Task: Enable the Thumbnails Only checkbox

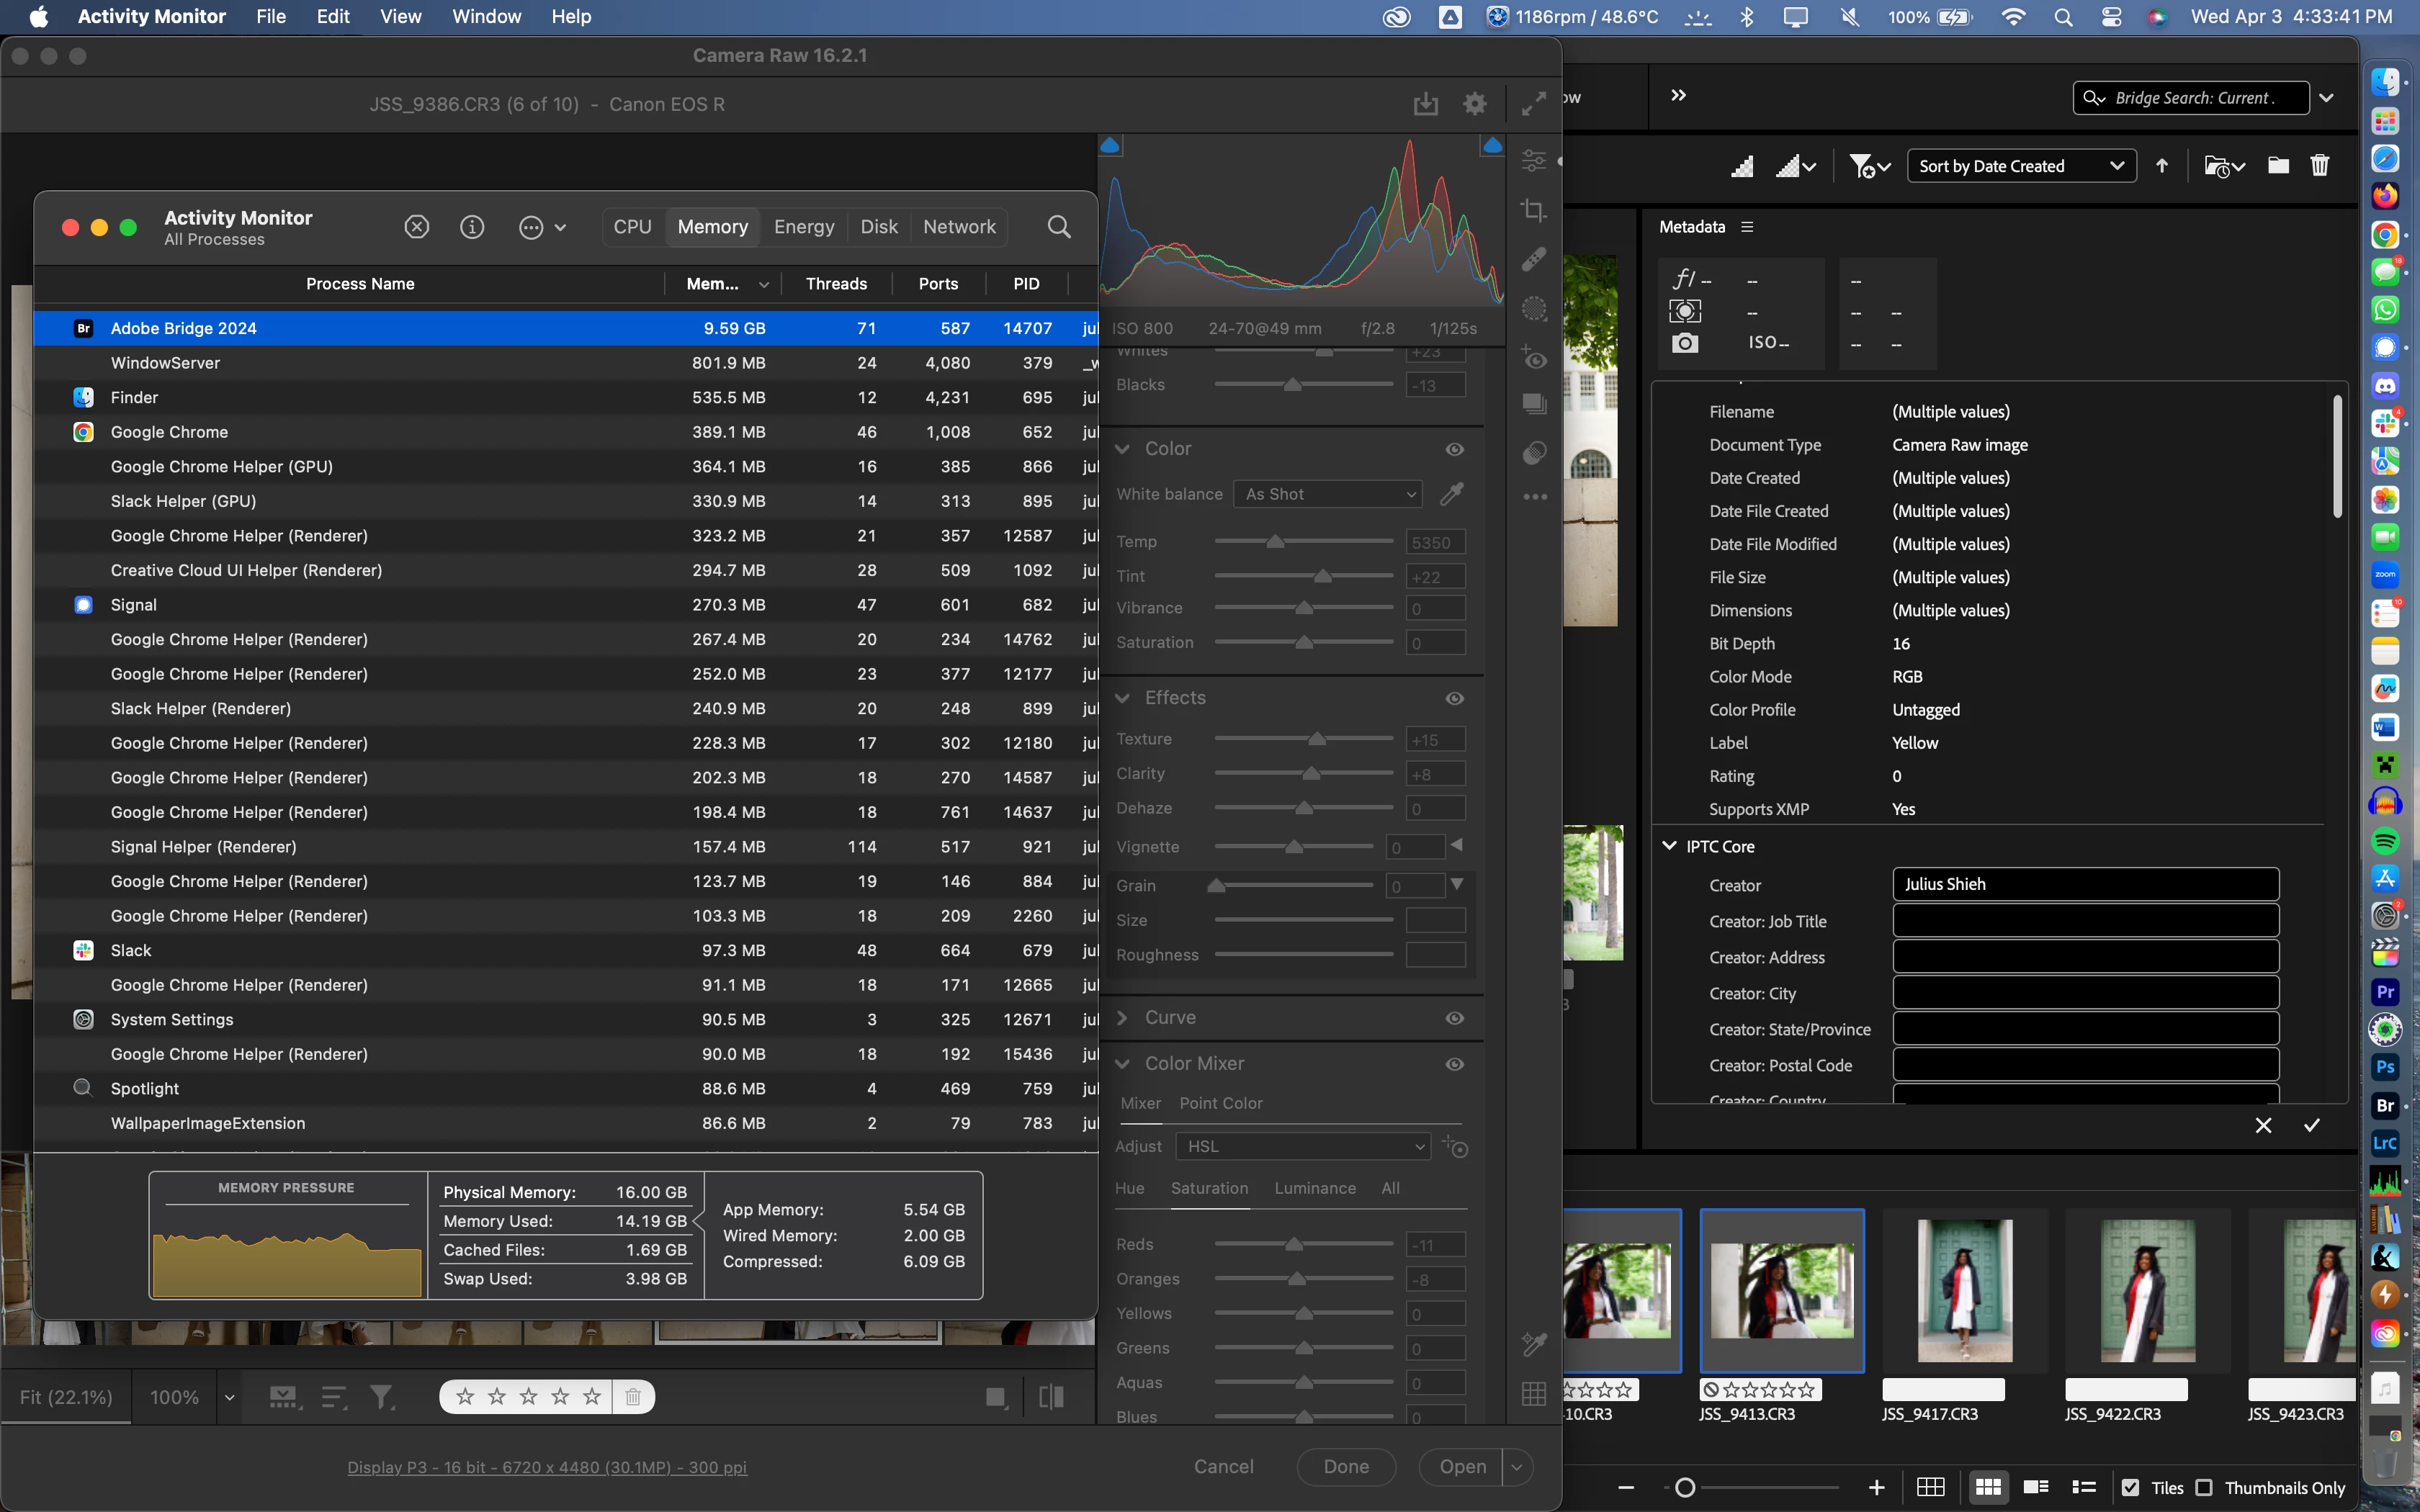Action: click(x=2204, y=1488)
